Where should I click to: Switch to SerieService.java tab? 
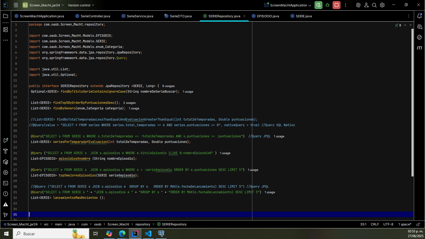(137, 16)
